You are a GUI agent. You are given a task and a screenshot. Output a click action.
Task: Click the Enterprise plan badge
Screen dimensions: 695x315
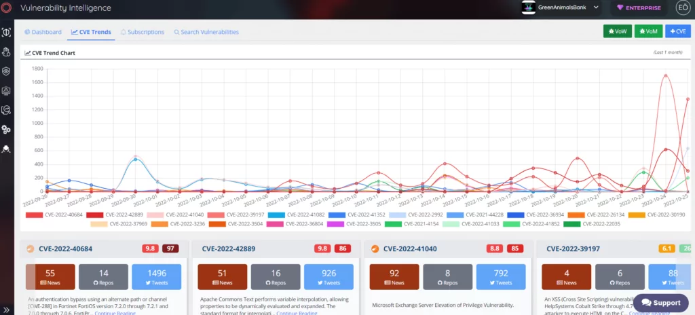pos(639,8)
